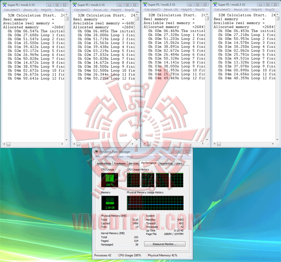This screenshot has height=262, width=281.
Task: Click Stop(S) in first Super PI window
Action: pos(59,10)
